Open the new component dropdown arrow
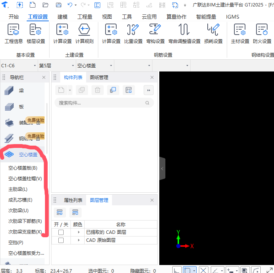The height and width of the screenshot is (273, 274). (x=70, y=90)
